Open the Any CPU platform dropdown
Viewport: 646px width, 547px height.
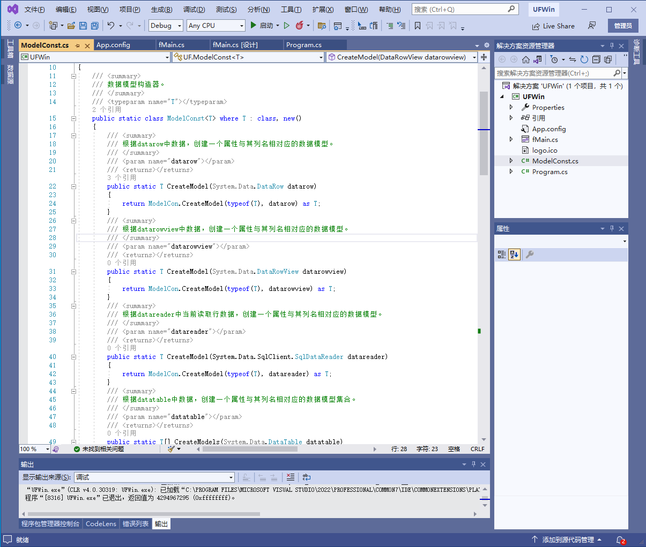216,25
